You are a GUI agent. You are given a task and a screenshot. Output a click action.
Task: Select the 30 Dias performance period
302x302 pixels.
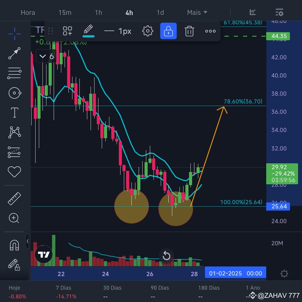tap(112, 292)
